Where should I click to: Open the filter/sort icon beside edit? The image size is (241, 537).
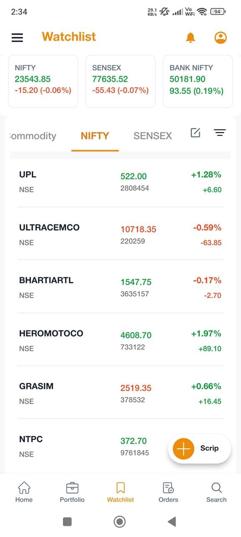pos(220,133)
